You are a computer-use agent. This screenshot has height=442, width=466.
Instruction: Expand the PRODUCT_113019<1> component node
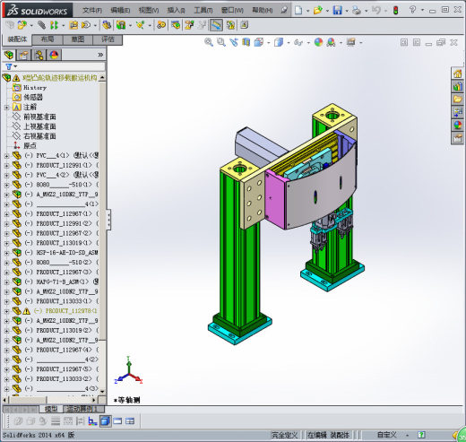[x=6, y=243]
